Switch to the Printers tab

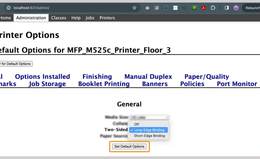[x=107, y=18]
